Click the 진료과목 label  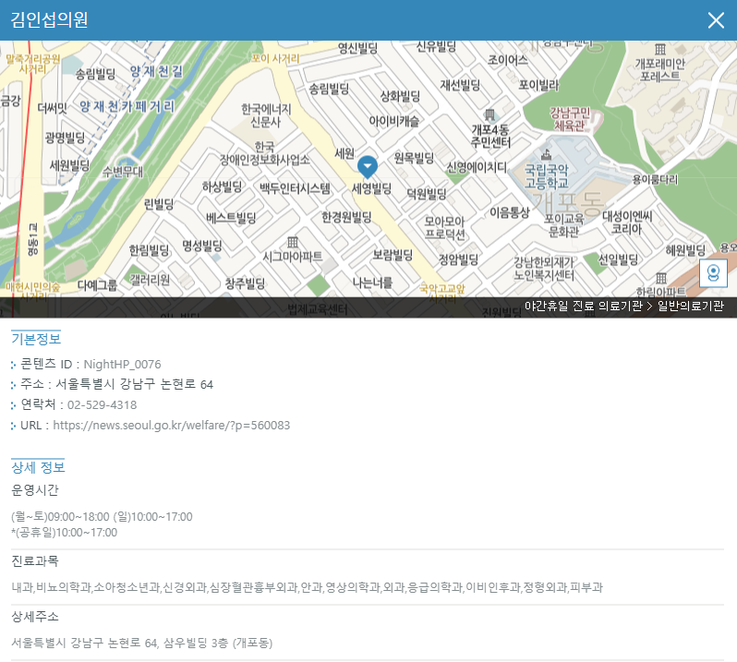[35, 560]
